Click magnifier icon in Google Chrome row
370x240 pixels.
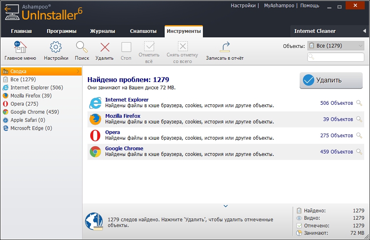click(359, 152)
